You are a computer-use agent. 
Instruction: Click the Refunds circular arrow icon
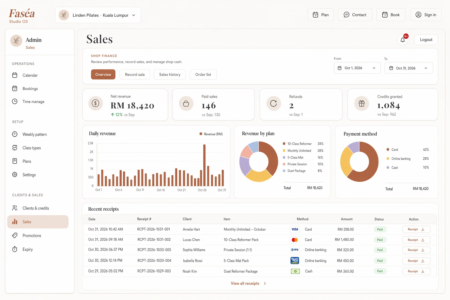(x=274, y=103)
